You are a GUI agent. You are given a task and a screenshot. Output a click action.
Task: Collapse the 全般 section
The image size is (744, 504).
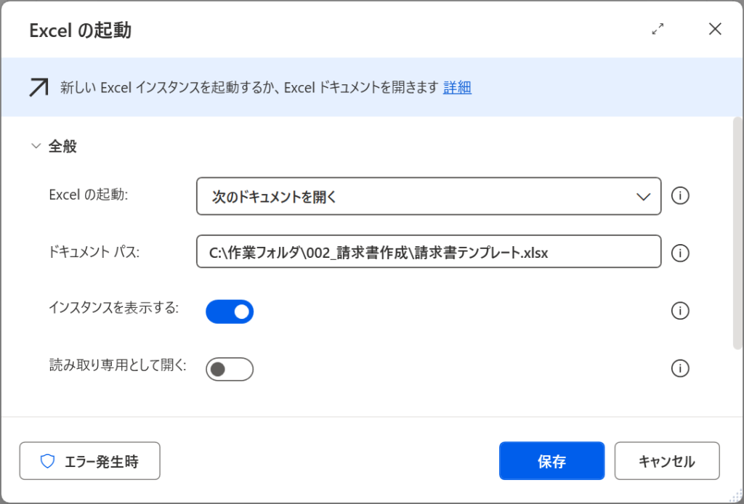click(36, 146)
